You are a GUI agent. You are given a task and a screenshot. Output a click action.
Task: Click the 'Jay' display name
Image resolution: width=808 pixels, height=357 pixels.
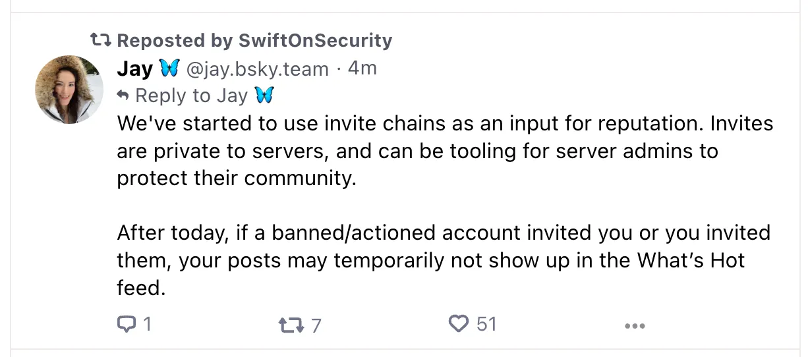click(134, 69)
